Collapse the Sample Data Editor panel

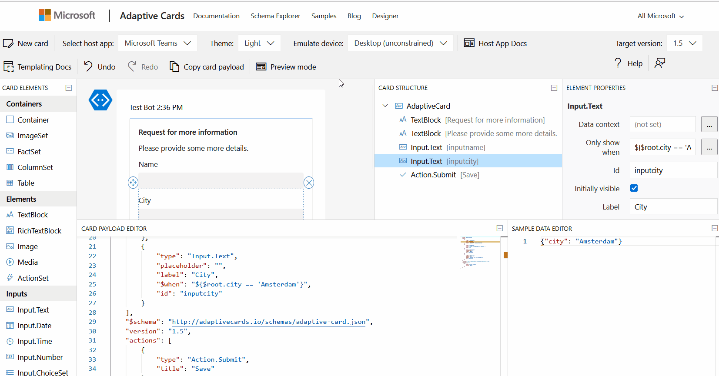pos(715,228)
